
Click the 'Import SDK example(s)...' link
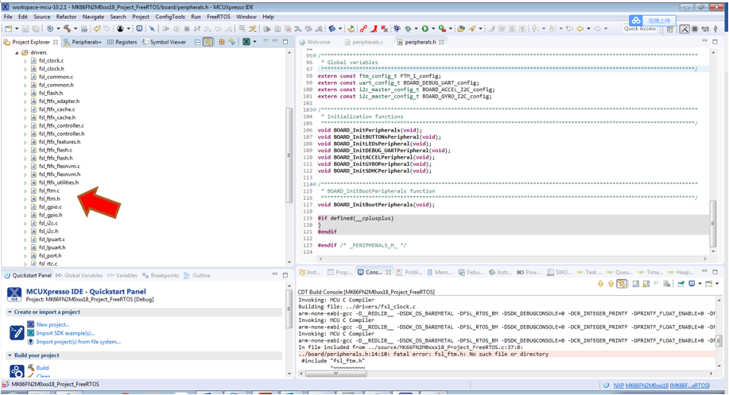(64, 333)
